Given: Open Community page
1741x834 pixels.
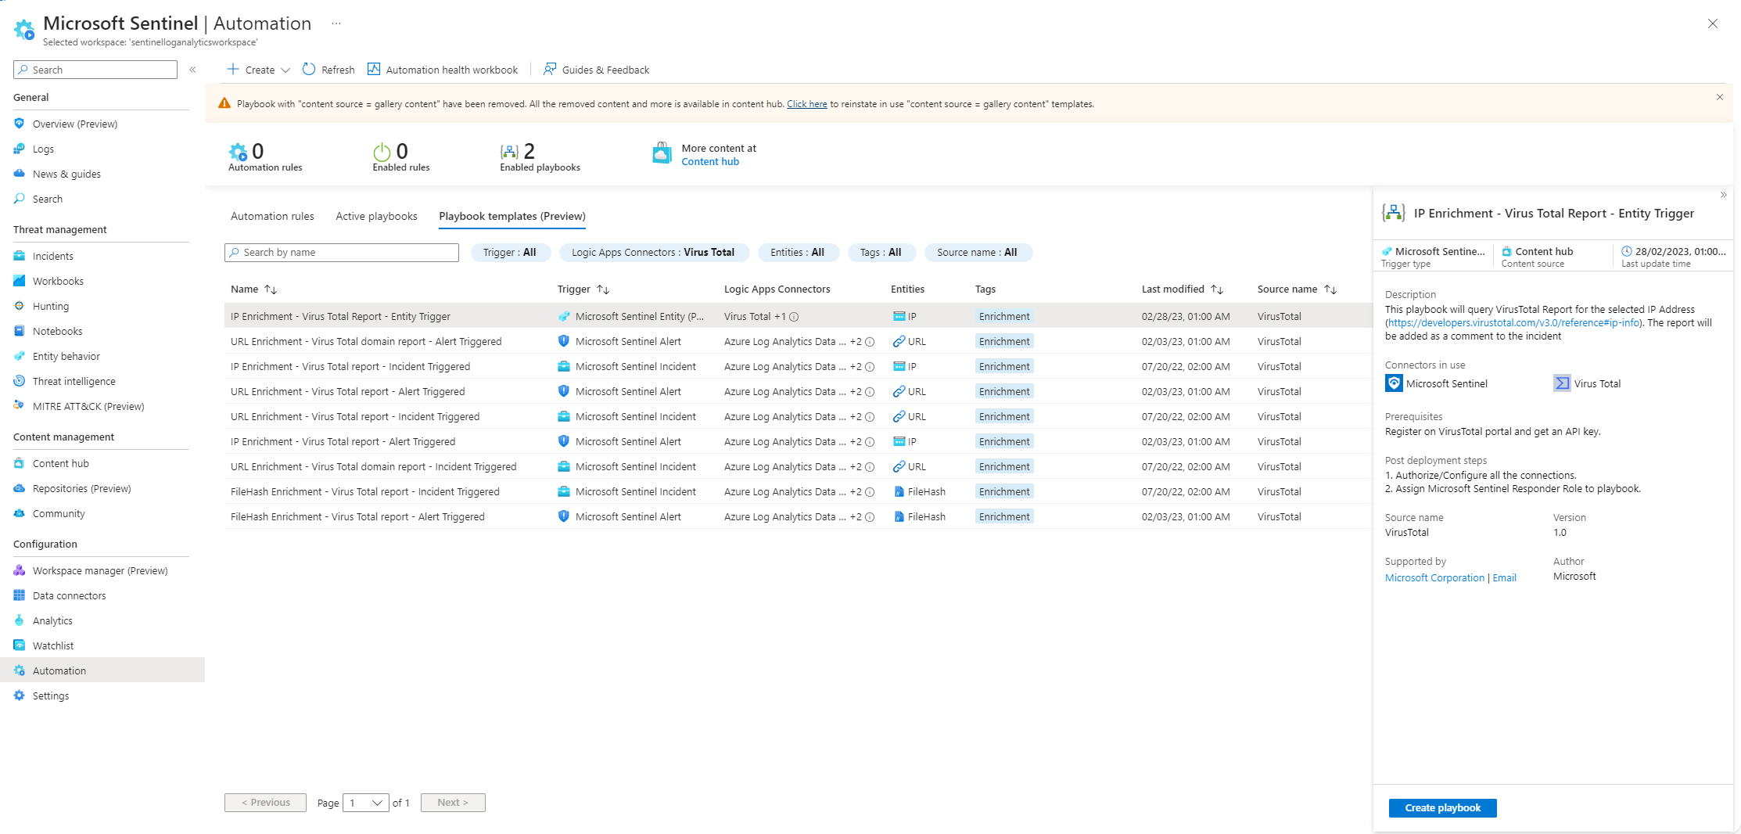Looking at the screenshot, I should click(x=59, y=513).
